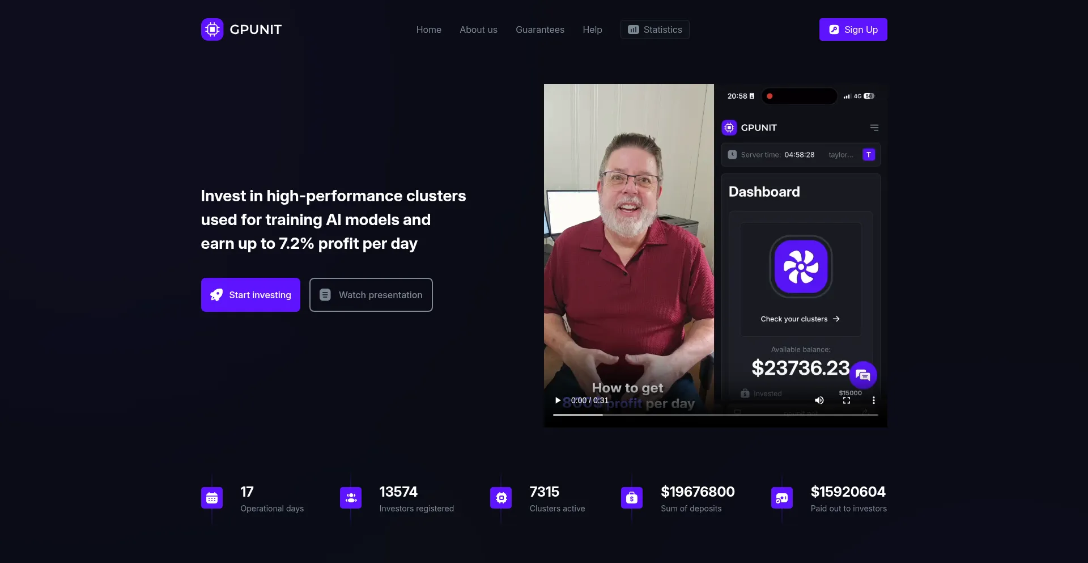Screen dimensions: 1088x563
Task: Open the live chat bubble icon
Action: 862,375
